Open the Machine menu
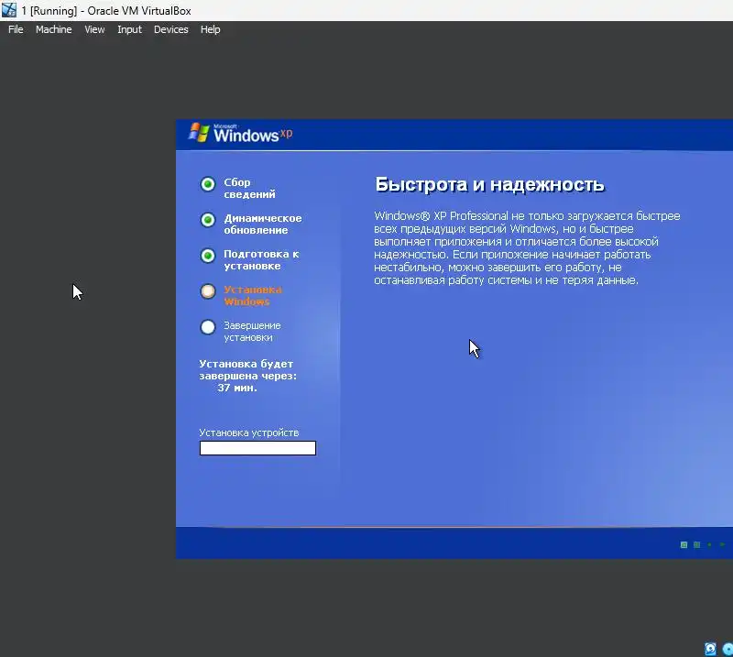Image resolution: width=733 pixels, height=657 pixels. click(x=54, y=29)
